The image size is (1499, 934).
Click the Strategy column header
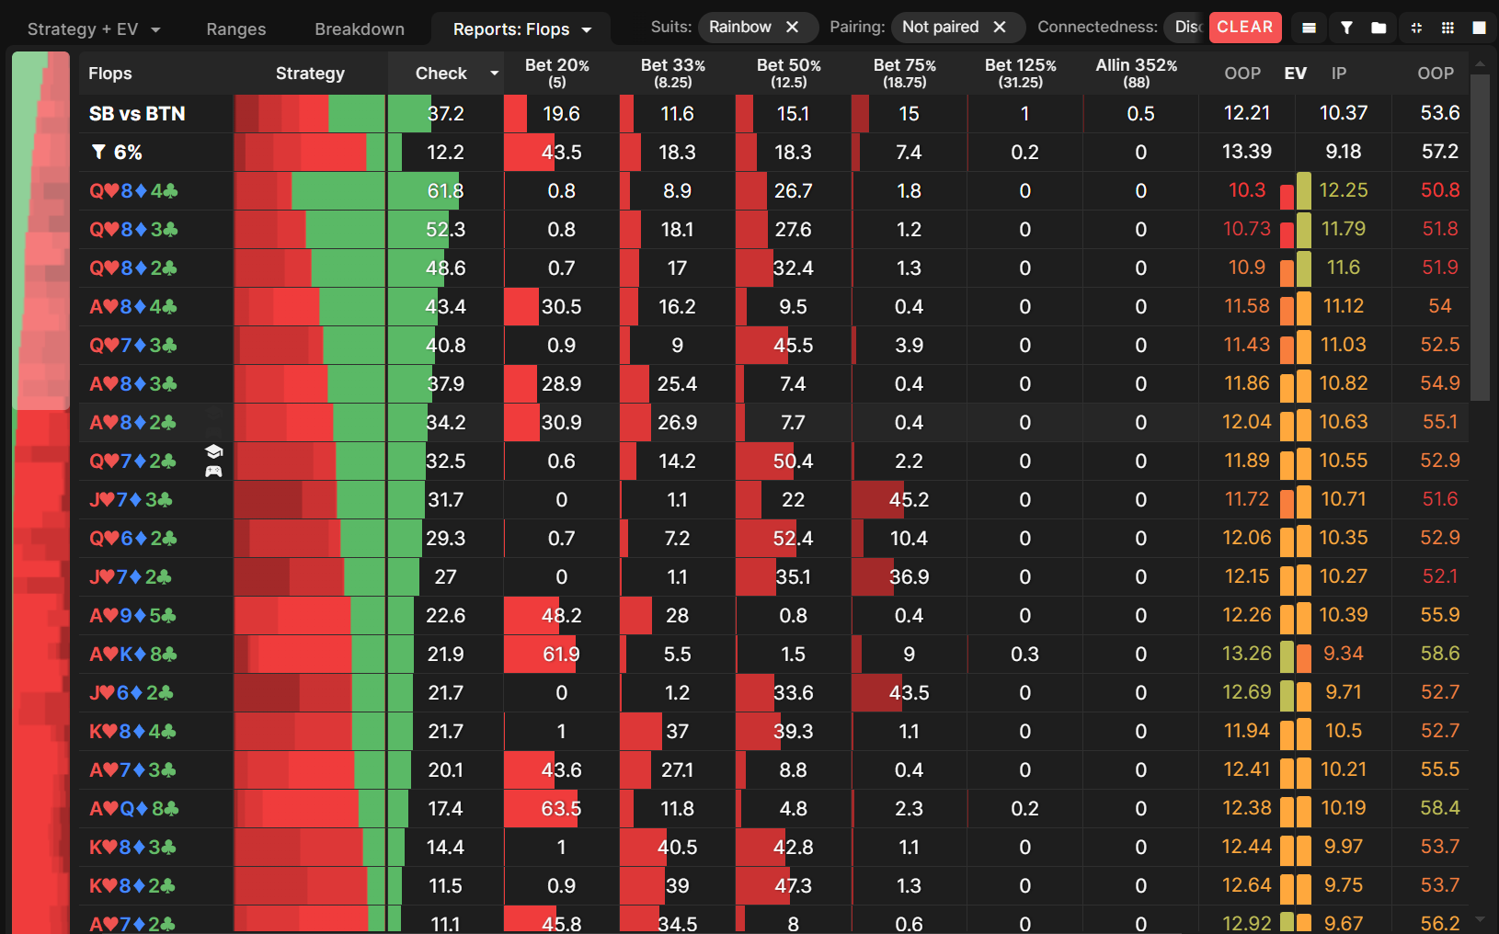[310, 74]
